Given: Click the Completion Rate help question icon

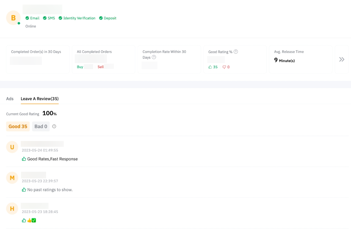Looking at the screenshot, I should [154, 57].
